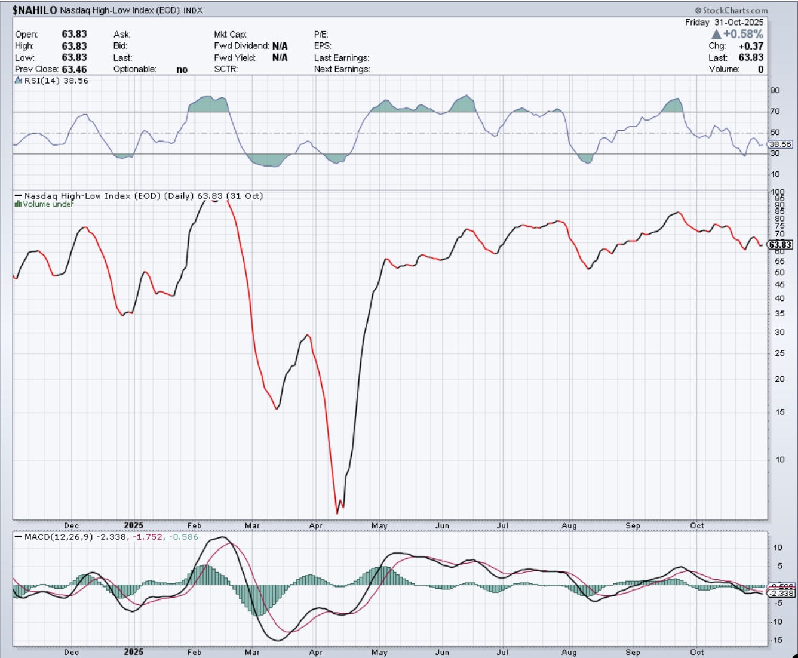Click the 'SCTR:' label
Viewport: 798px width, 658px height.
coord(226,69)
